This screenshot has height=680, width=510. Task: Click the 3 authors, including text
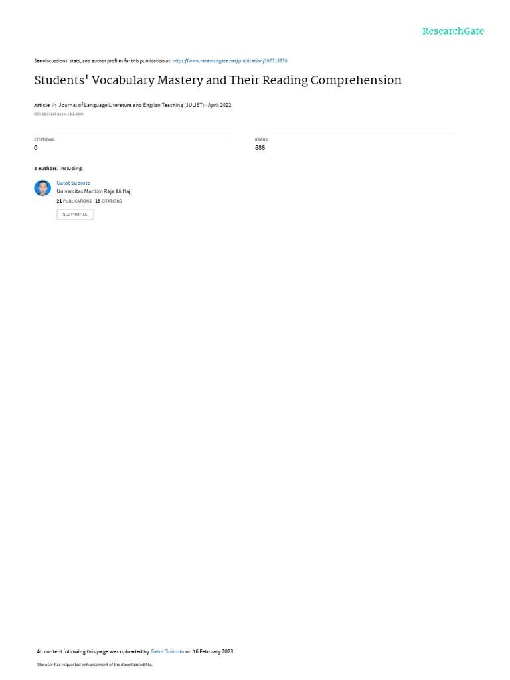(58, 168)
